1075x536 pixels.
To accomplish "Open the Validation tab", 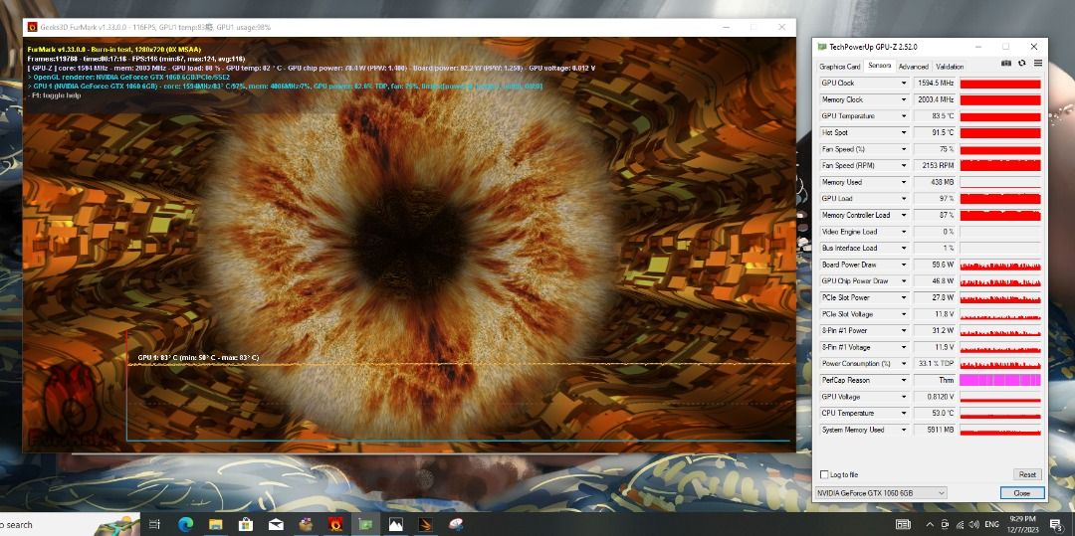I will coord(950,67).
